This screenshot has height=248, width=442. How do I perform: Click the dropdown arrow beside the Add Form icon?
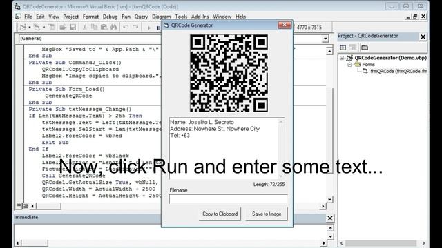click(x=44, y=28)
